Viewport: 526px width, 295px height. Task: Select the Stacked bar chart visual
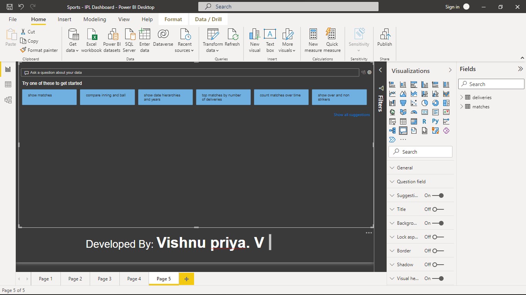coord(392,85)
